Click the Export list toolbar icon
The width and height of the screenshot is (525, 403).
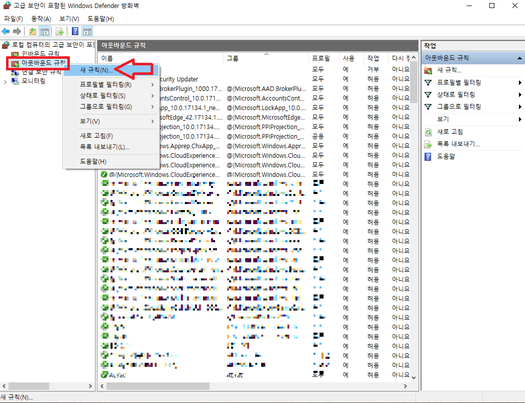(x=60, y=32)
